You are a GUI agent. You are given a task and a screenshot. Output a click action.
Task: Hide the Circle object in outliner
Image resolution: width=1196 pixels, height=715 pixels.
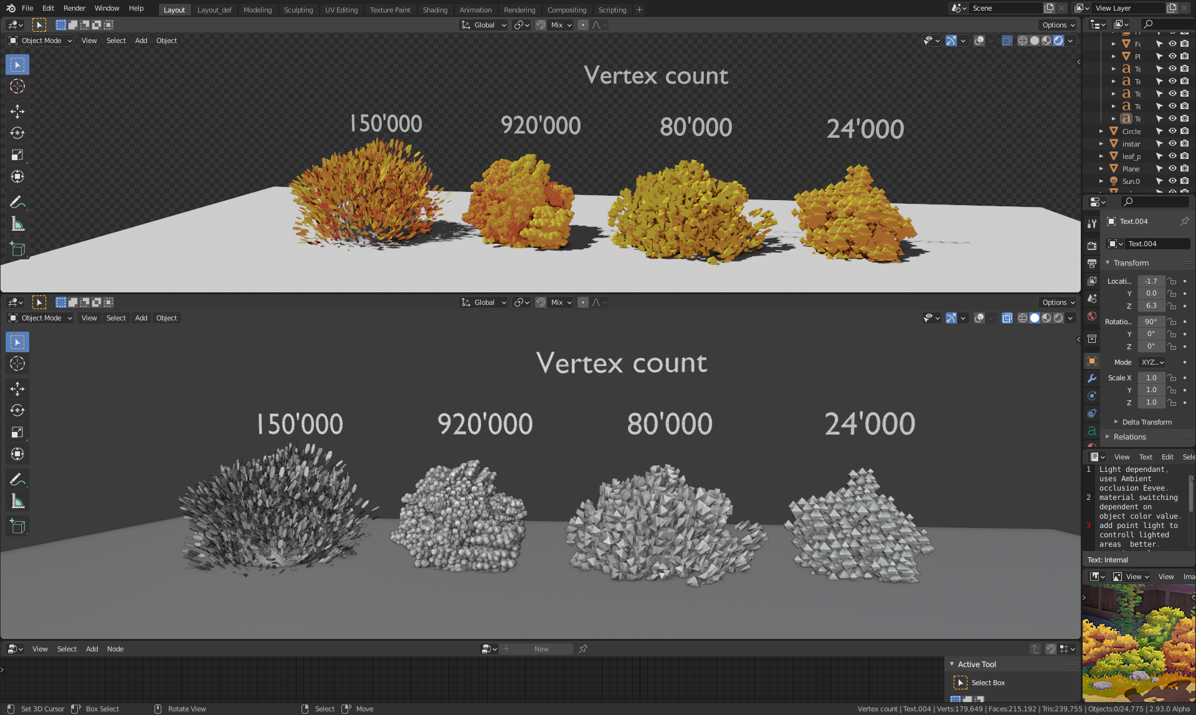(x=1172, y=132)
